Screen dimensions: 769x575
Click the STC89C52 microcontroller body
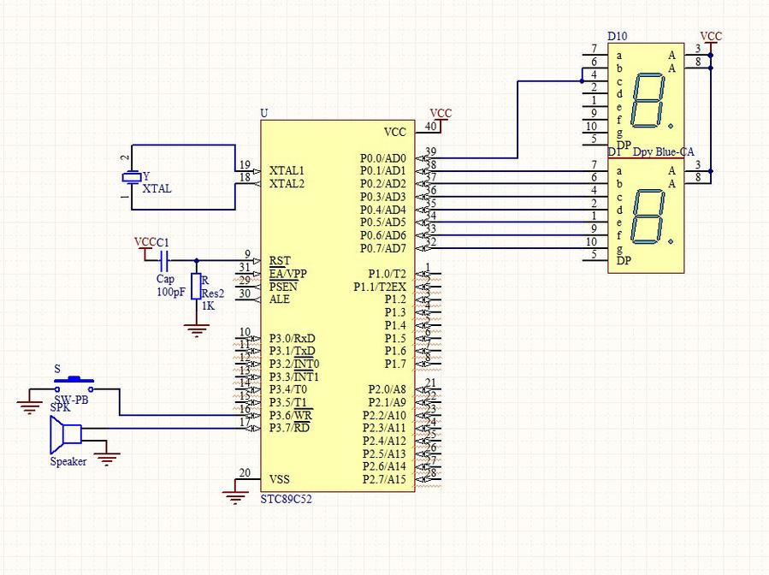coord(337,305)
